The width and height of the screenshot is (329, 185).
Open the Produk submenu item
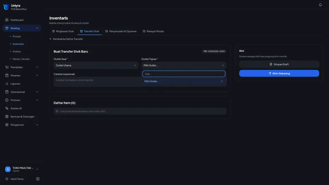click(x=16, y=36)
